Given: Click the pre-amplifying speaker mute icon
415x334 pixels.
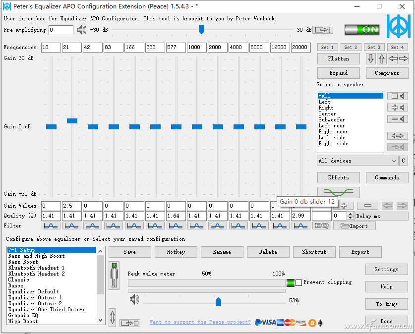Looking at the screenshot, I should (81, 30).
